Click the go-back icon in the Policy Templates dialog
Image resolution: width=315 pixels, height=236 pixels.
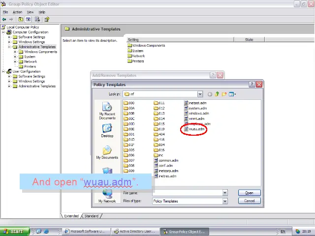click(210, 94)
